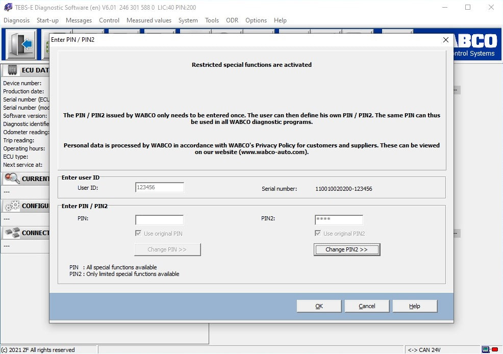Click the Help button in the dialog
The image size is (503, 354).
414,306
